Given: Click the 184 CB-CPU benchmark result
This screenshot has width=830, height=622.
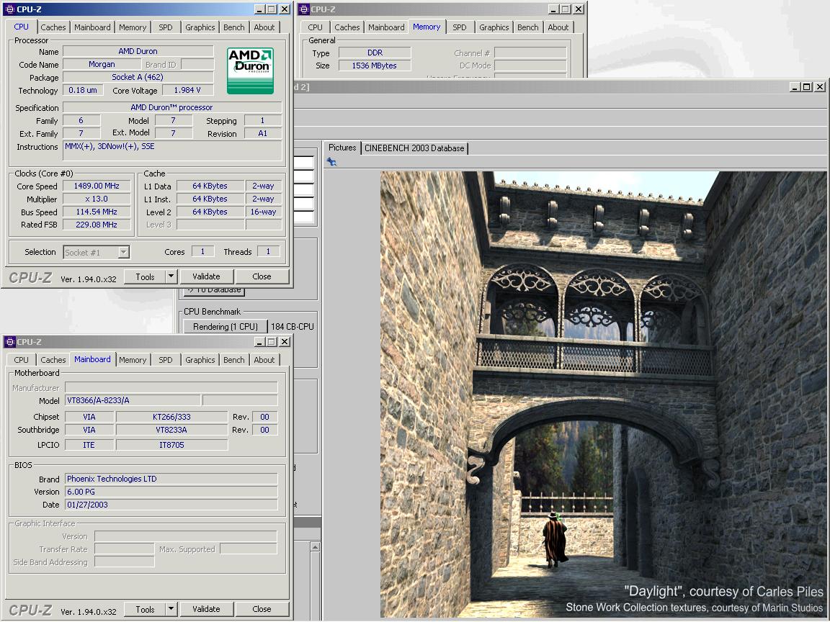Looking at the screenshot, I should [293, 326].
